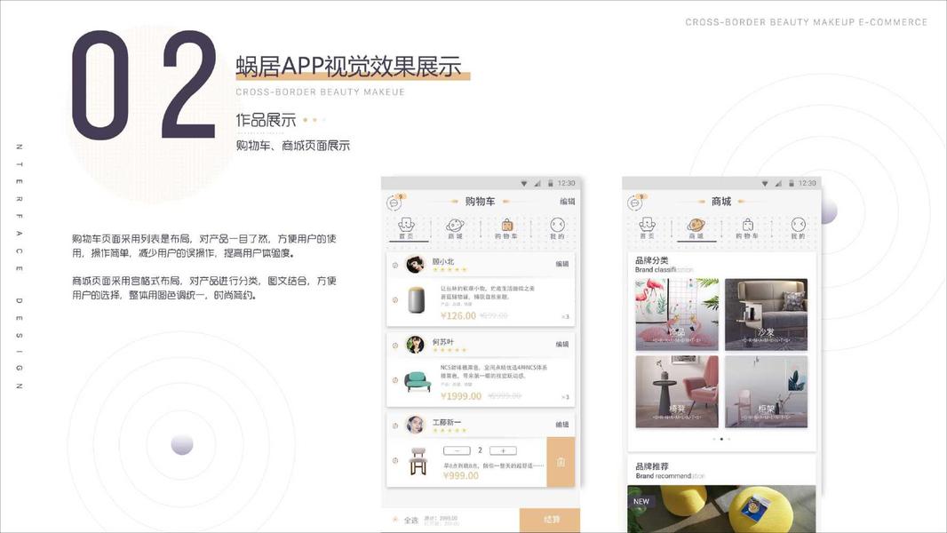This screenshot has height=533, width=947.
Task: Tap the signal strength icon on 商城 screen
Action: click(x=778, y=183)
